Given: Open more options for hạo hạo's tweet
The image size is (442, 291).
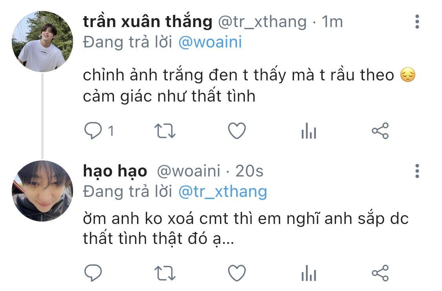Looking at the screenshot, I should point(417,171).
